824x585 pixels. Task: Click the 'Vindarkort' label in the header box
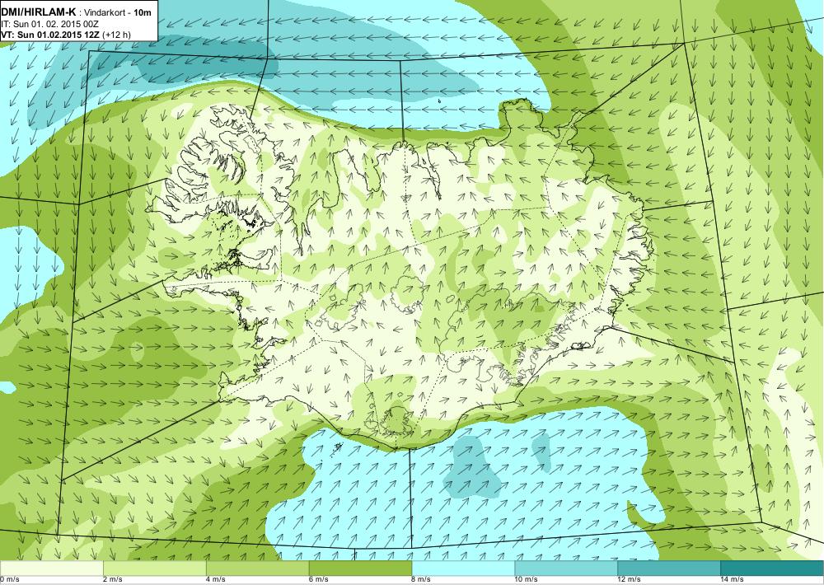coord(104,13)
